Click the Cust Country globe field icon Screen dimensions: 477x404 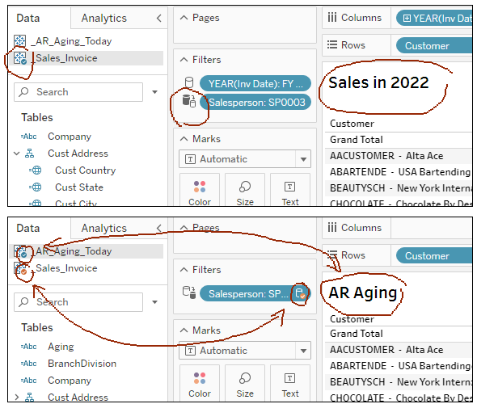[x=36, y=170]
